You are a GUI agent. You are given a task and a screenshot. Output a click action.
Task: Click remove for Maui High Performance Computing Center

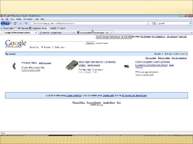[x=96, y=65]
